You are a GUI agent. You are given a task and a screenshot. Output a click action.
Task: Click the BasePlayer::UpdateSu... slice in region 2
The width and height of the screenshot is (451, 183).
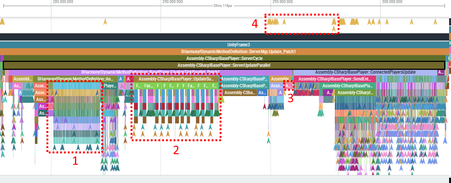tap(176, 79)
